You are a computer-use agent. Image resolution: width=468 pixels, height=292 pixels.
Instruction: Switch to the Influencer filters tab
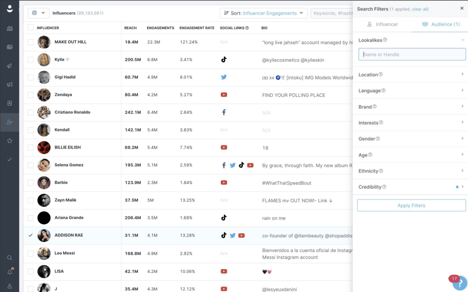coord(384,24)
